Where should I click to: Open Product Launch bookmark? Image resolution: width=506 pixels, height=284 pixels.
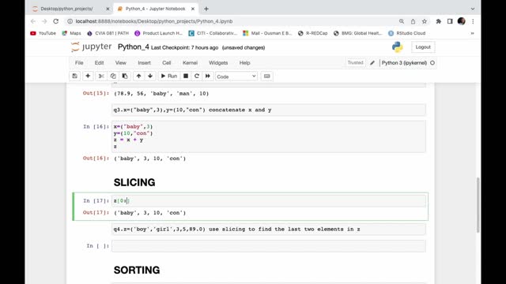click(x=158, y=33)
